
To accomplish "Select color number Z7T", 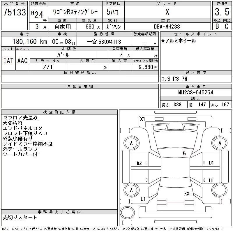I will coord(48,67).
